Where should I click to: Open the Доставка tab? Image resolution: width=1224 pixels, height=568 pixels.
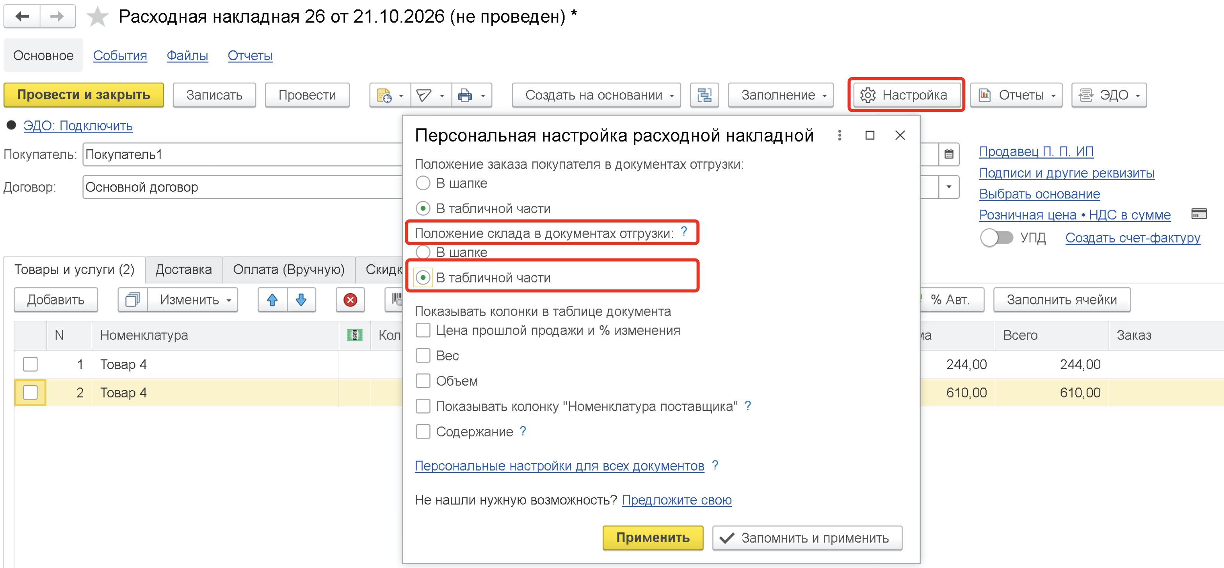tap(183, 269)
